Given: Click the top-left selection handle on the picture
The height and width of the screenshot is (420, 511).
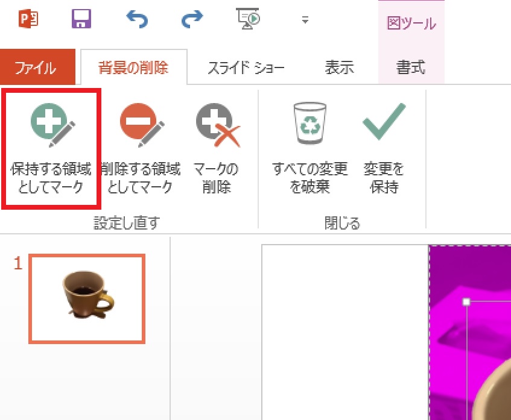Looking at the screenshot, I should click(x=466, y=302).
